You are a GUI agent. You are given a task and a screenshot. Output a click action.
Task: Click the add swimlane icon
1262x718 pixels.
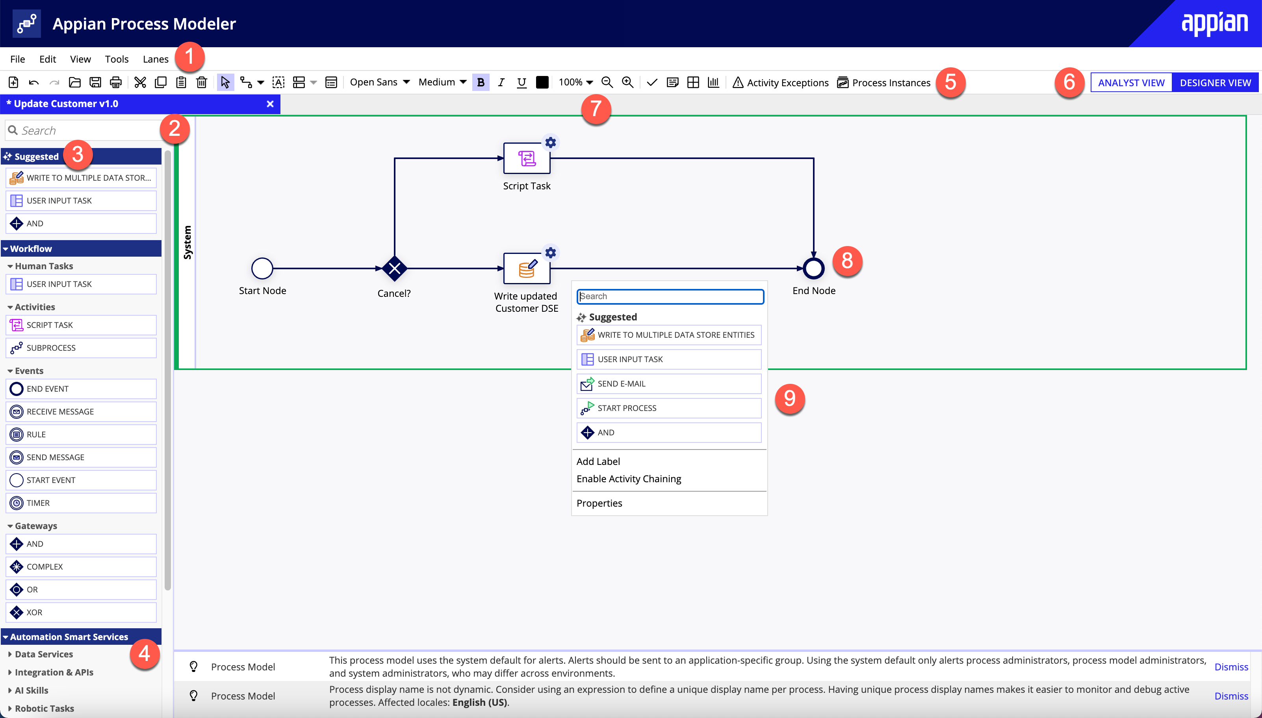coord(299,82)
